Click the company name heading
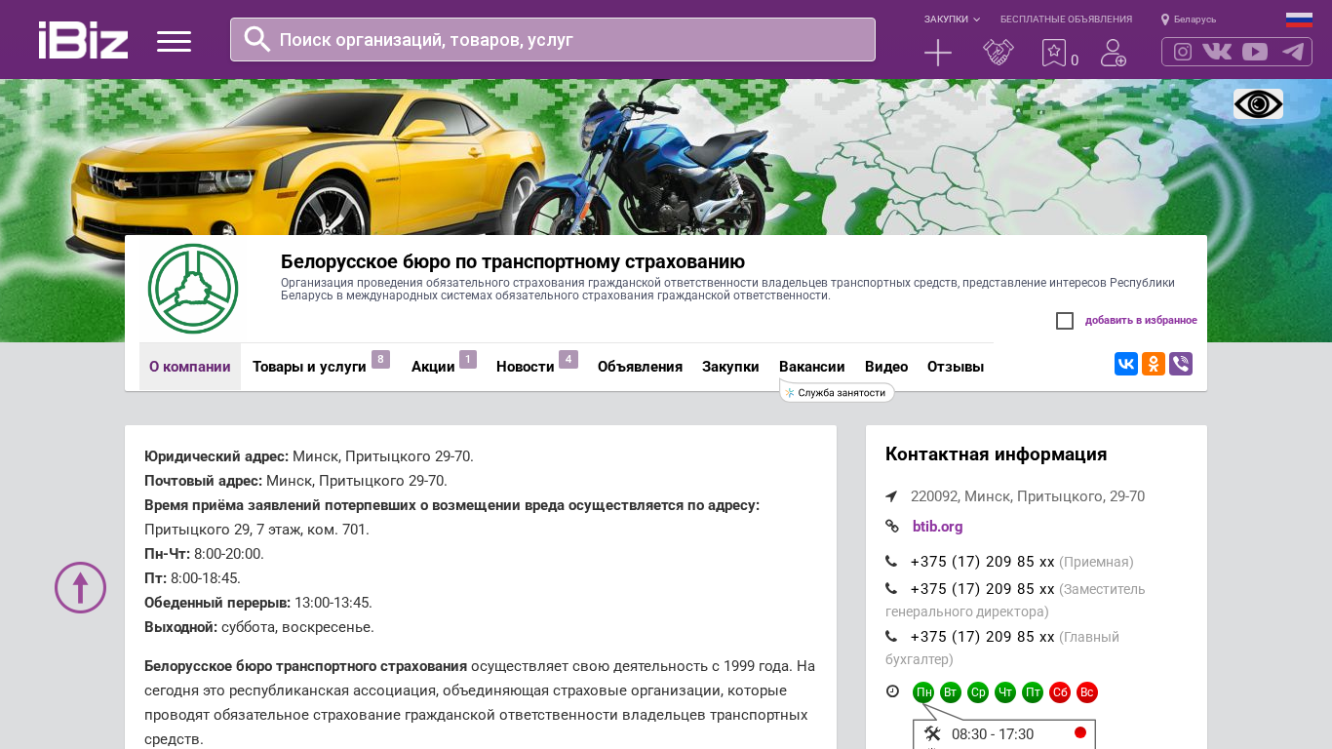The width and height of the screenshot is (1332, 749). [x=513, y=261]
